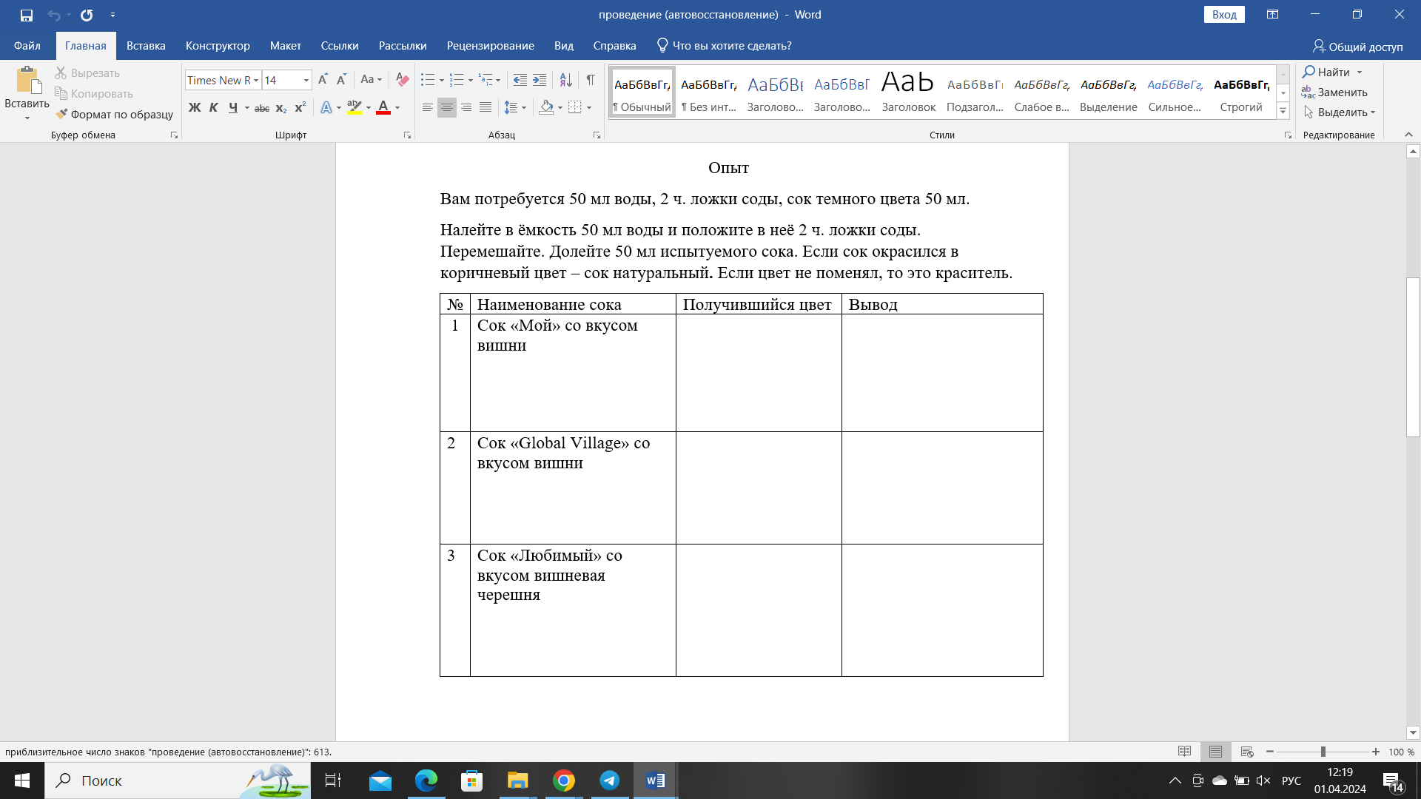This screenshot has width=1421, height=799.
Task: Toggle underline (Ч) formatting
Action: [x=233, y=108]
